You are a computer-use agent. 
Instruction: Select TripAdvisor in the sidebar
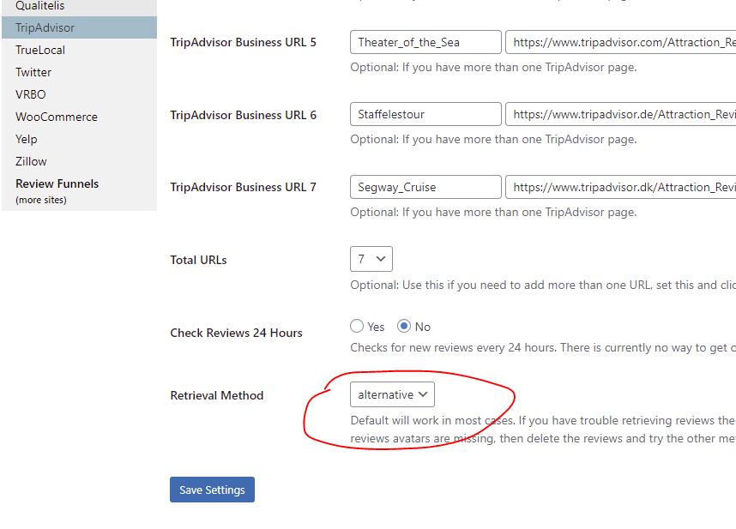tap(79, 27)
